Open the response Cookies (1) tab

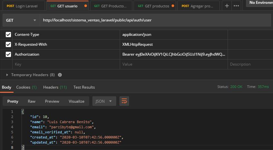(x=26, y=87)
